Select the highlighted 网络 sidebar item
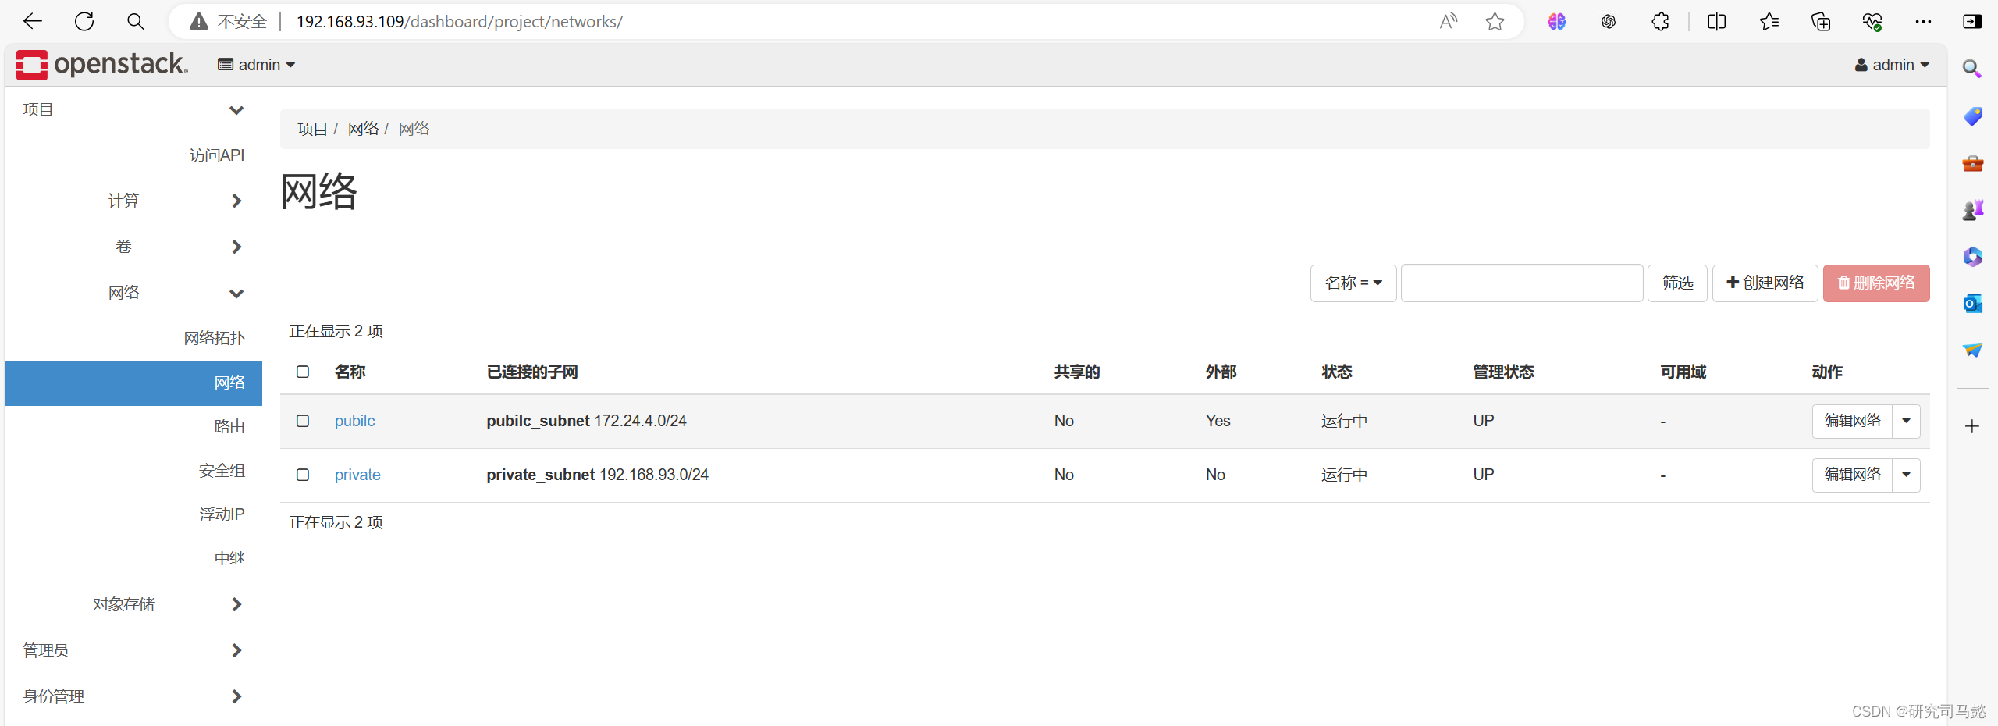The height and width of the screenshot is (726, 1998). 133,383
